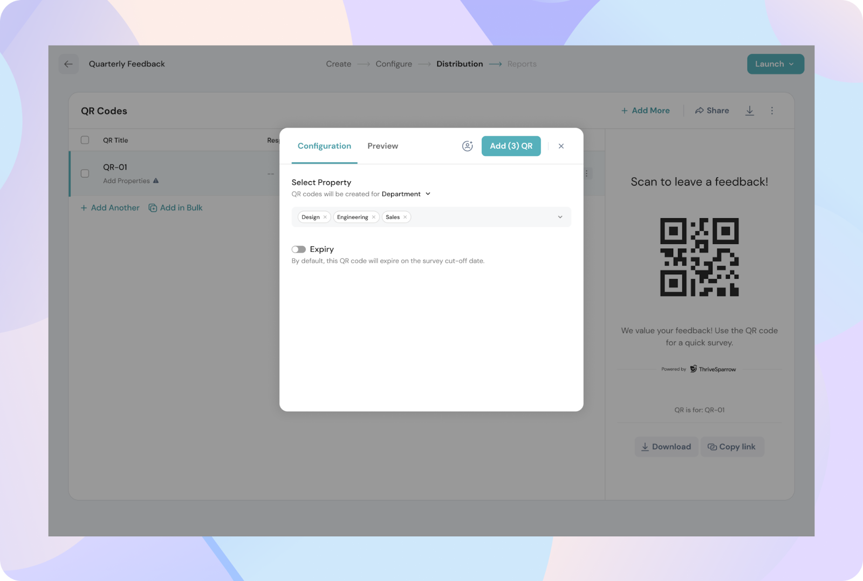Viewport: 863px width, 581px height.
Task: Click the Add (3) QR button
Action: tap(511, 146)
